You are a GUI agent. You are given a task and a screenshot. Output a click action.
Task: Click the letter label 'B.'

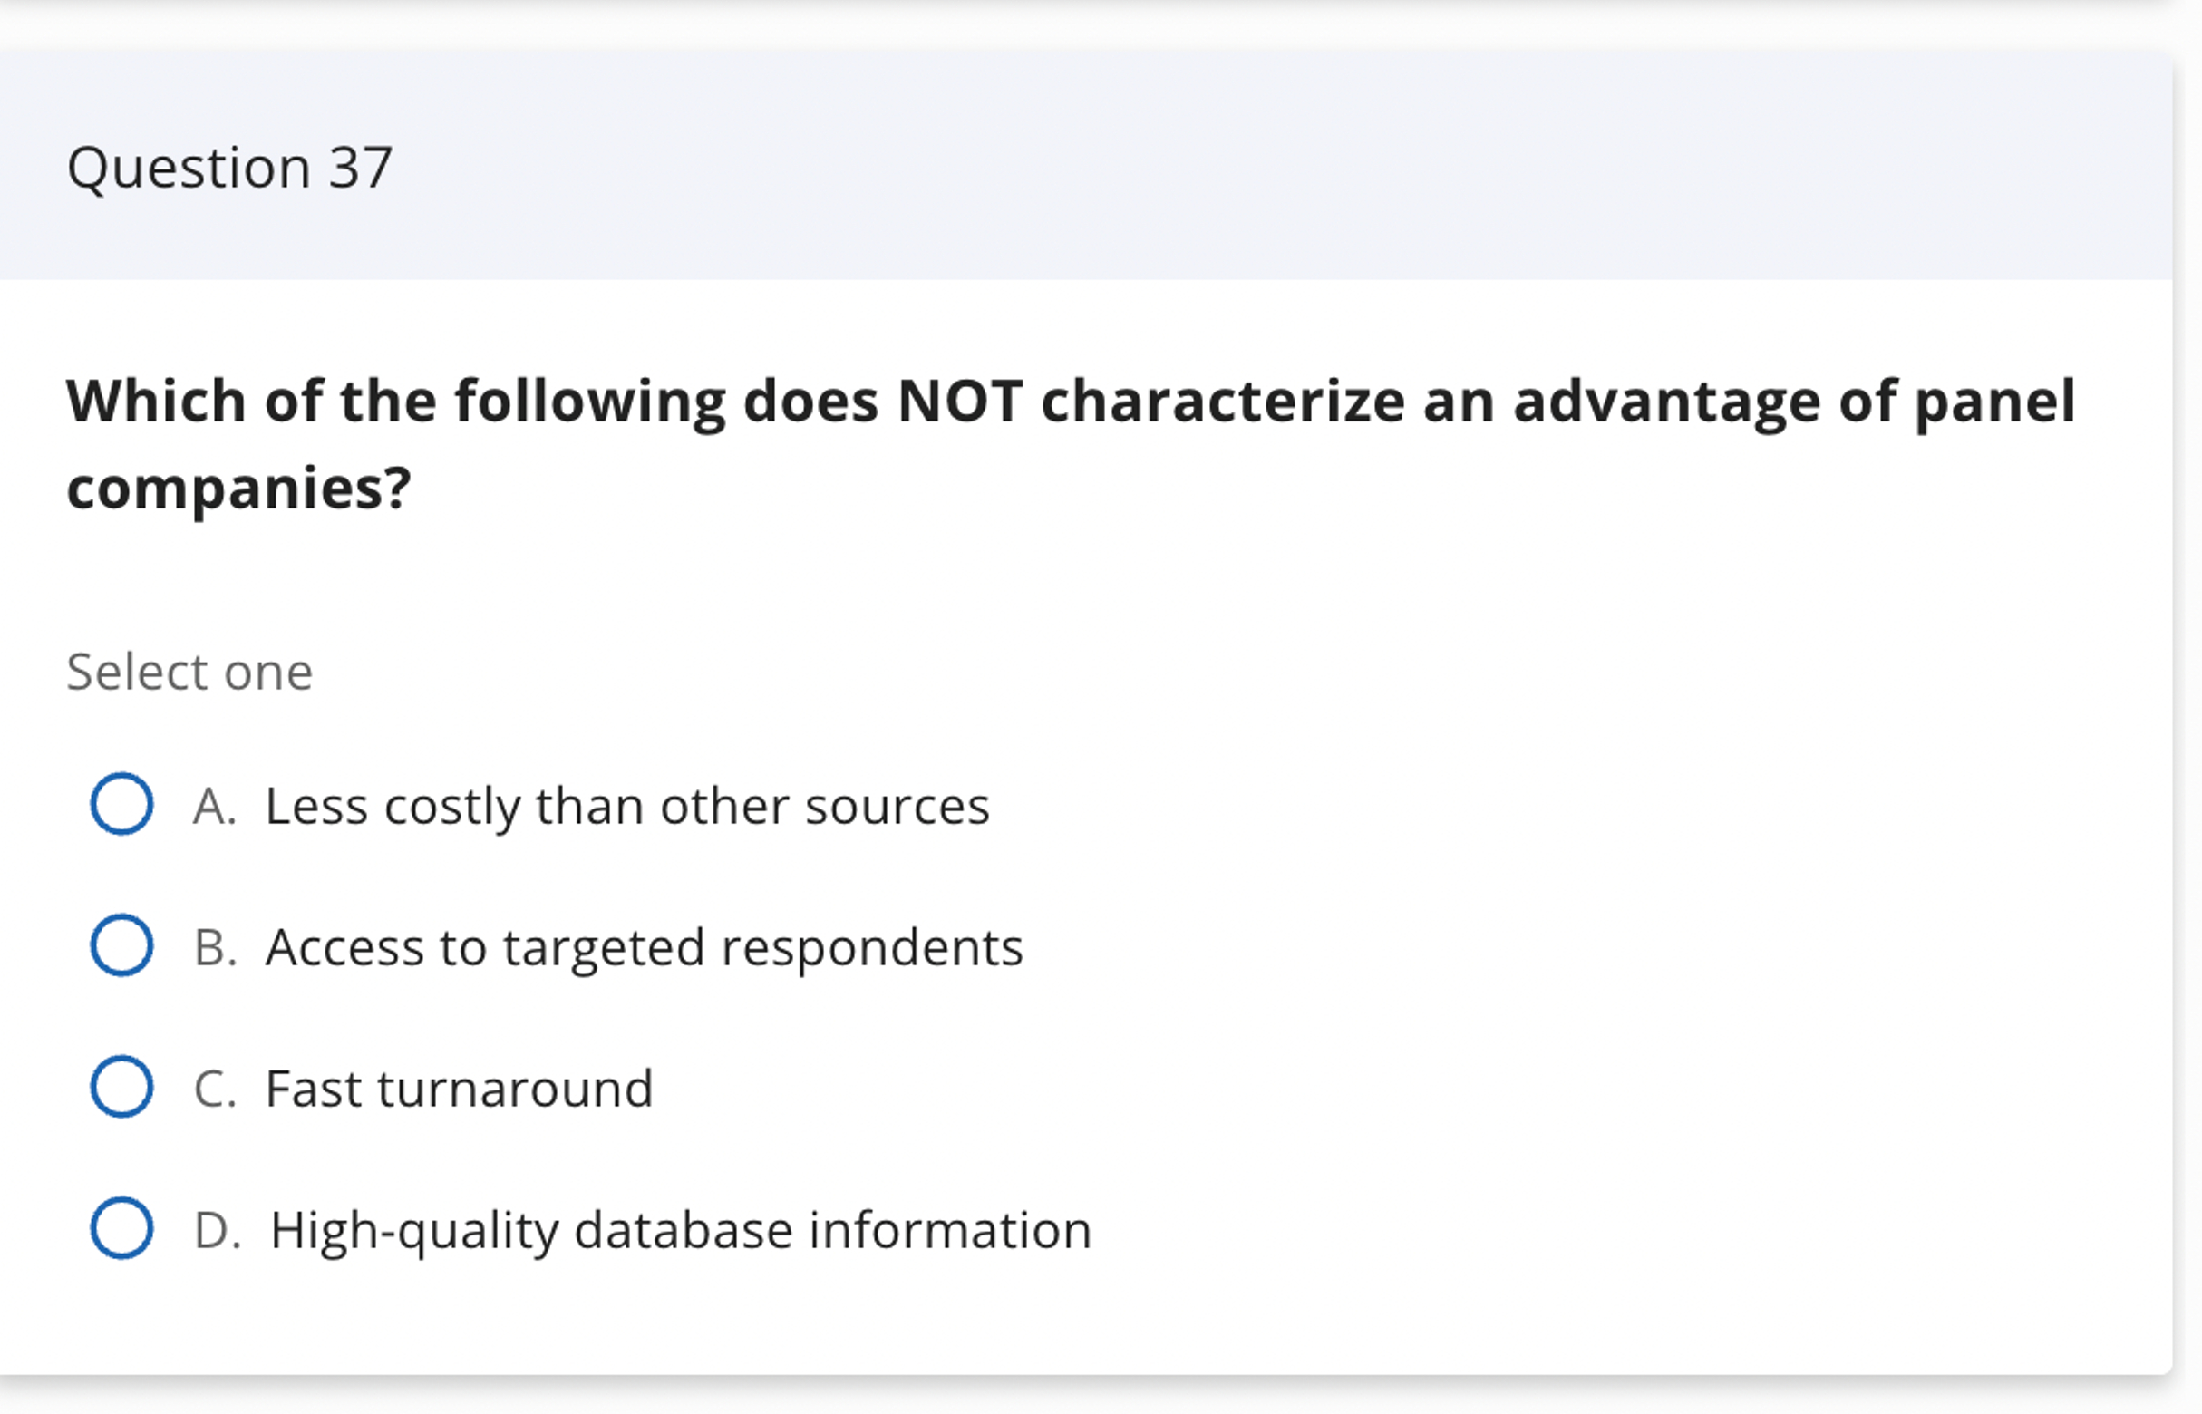(215, 947)
